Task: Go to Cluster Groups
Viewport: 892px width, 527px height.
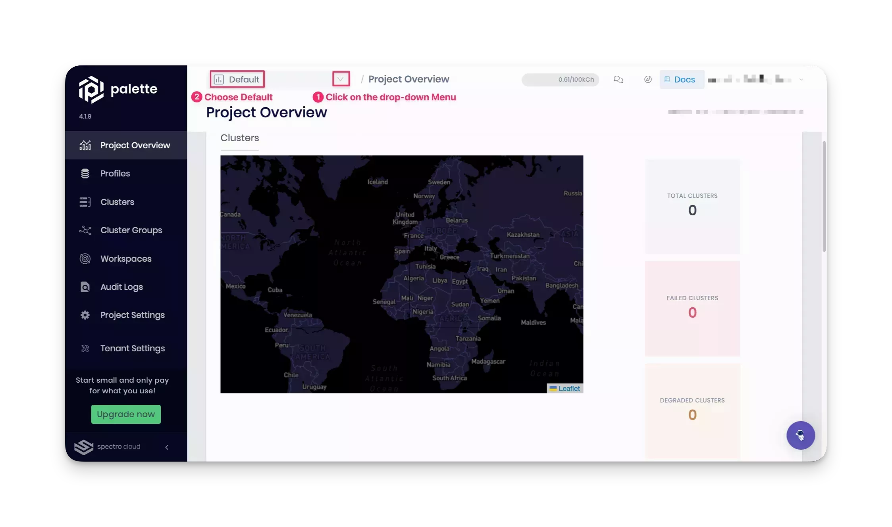Action: tap(131, 230)
